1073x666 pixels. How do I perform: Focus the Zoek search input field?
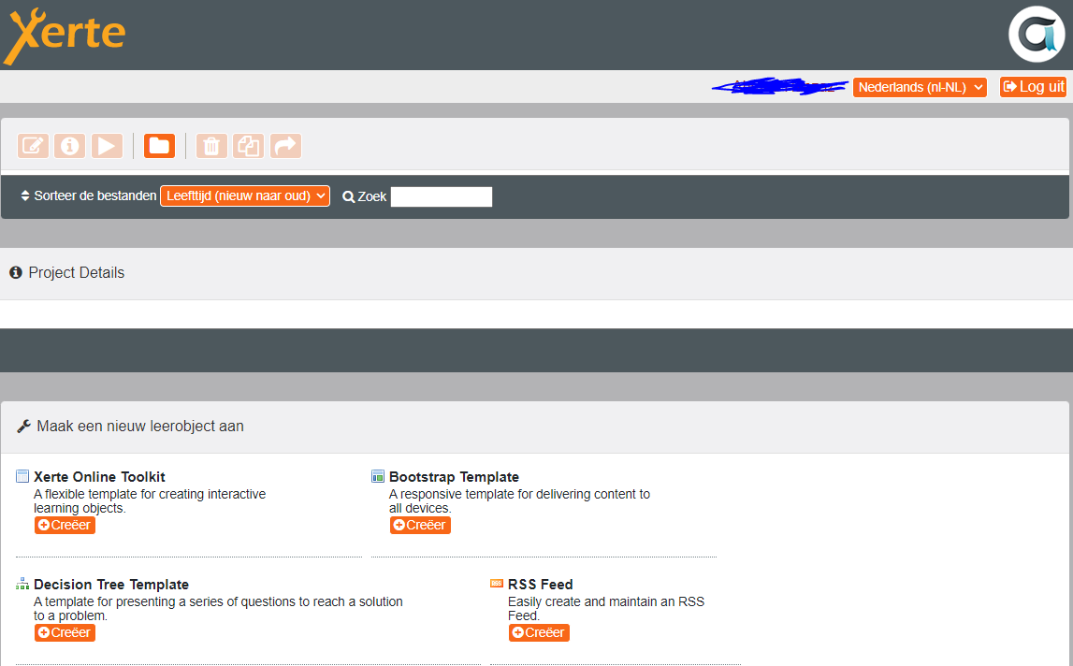(442, 197)
